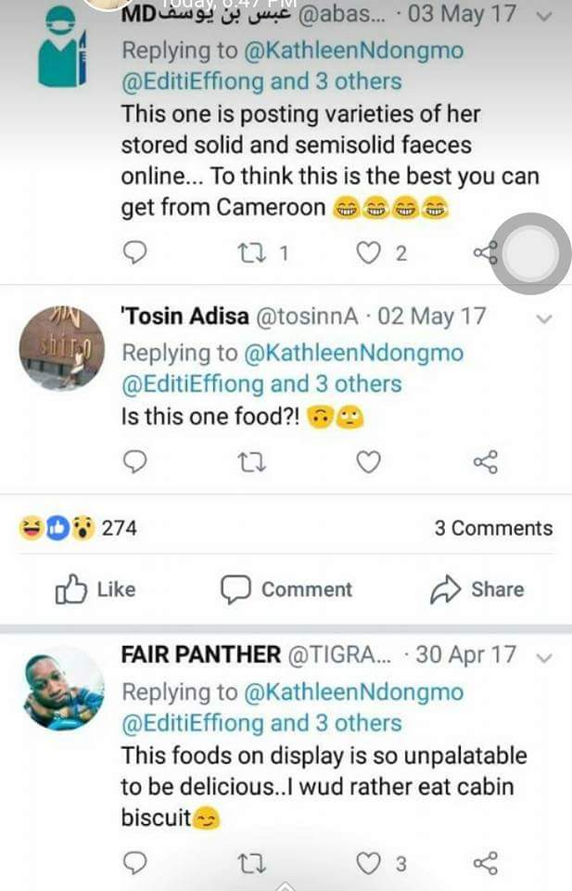Viewport: 572px width, 891px height.
Task: Like 'Tosin Adisa's tweet
Action: [369, 461]
